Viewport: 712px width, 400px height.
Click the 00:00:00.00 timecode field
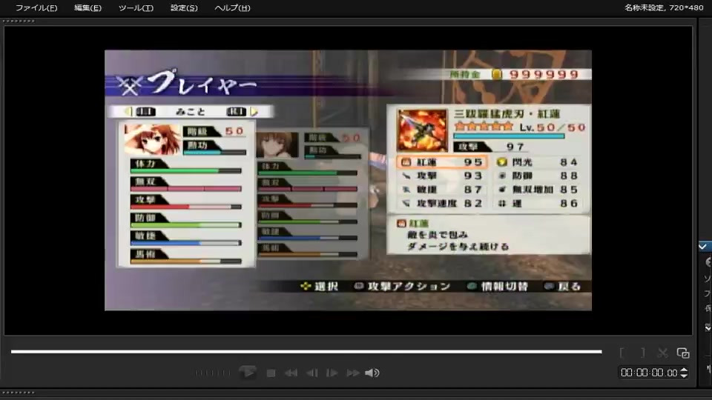(x=649, y=373)
